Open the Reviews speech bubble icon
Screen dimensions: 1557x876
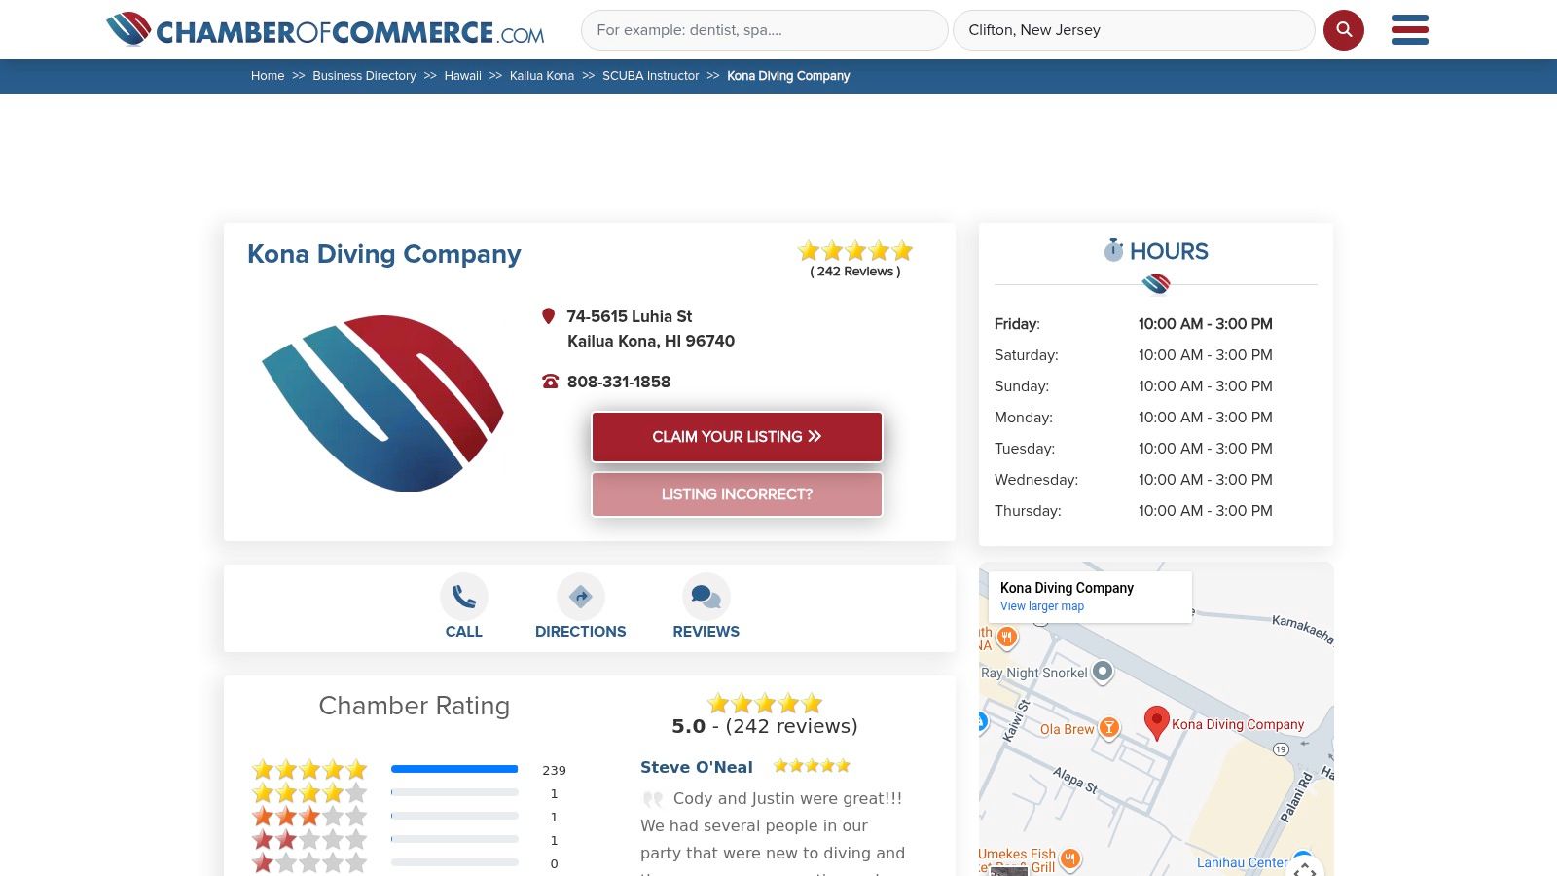point(706,595)
